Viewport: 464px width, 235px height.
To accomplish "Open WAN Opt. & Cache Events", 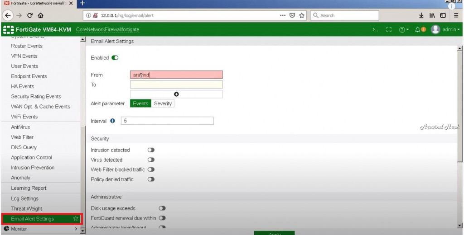I will 40,107.
